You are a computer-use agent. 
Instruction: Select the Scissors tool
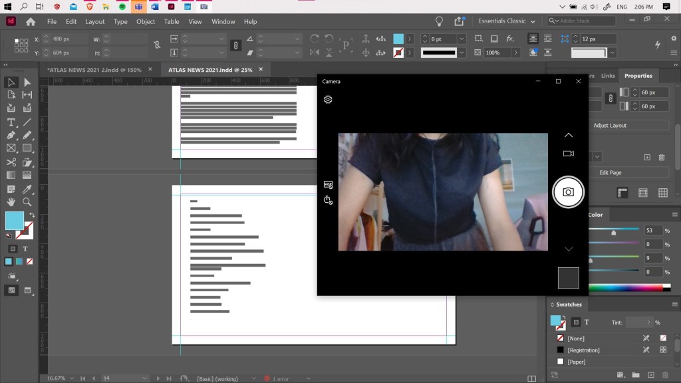[x=11, y=162]
